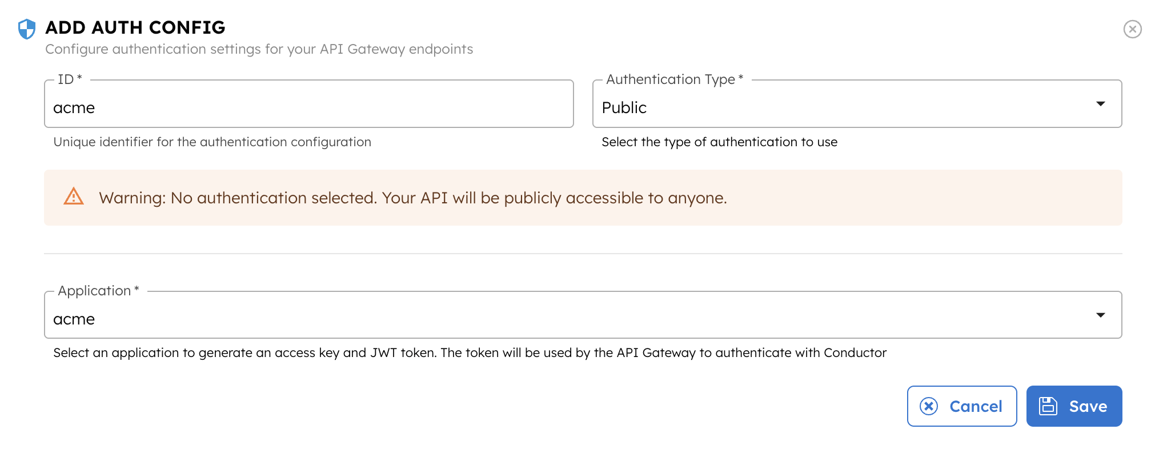Click the dismiss X icon at the top right
This screenshot has width=1163, height=457.
[1133, 29]
